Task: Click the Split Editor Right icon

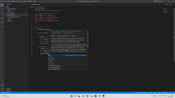Action: (171, 4)
